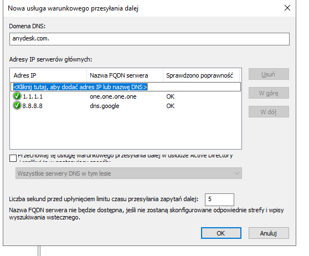The image size is (309, 256).
Task: Click the timeout seconds field showing 5
Action: (219, 199)
